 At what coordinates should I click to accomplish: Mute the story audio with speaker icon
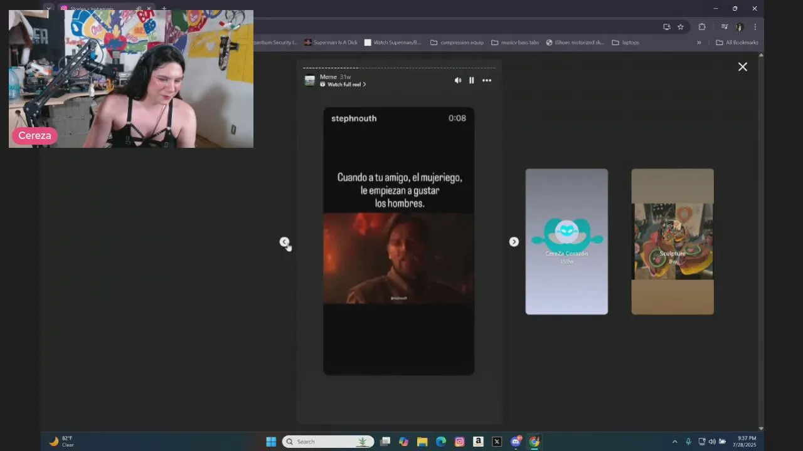click(457, 80)
